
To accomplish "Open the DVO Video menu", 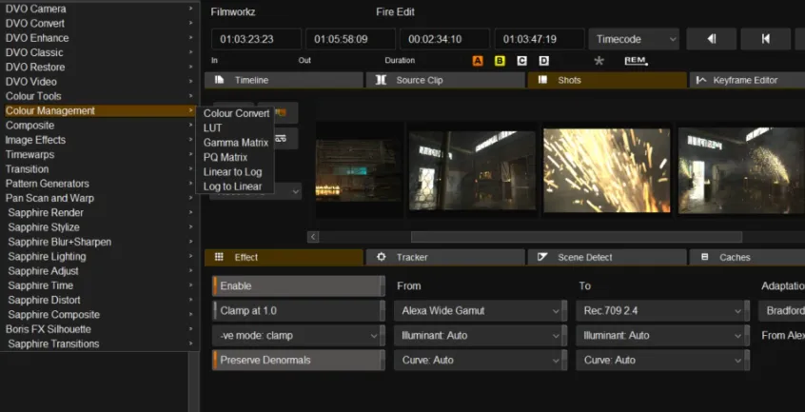I will click(99, 82).
